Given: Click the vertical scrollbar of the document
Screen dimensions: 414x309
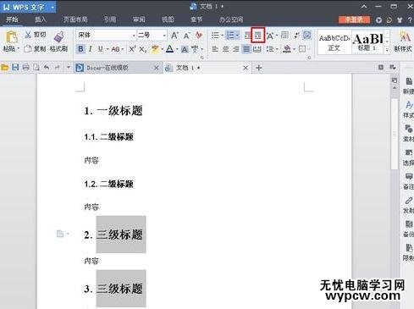Looking at the screenshot, I should pos(395,133).
